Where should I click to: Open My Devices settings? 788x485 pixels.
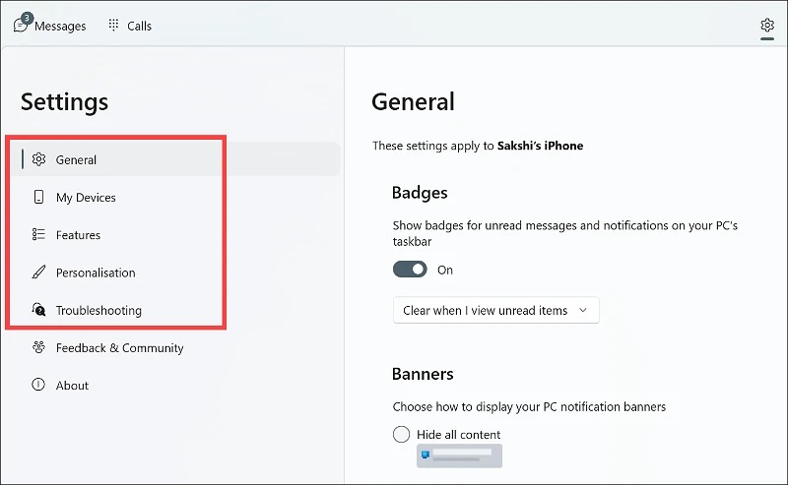point(175,197)
